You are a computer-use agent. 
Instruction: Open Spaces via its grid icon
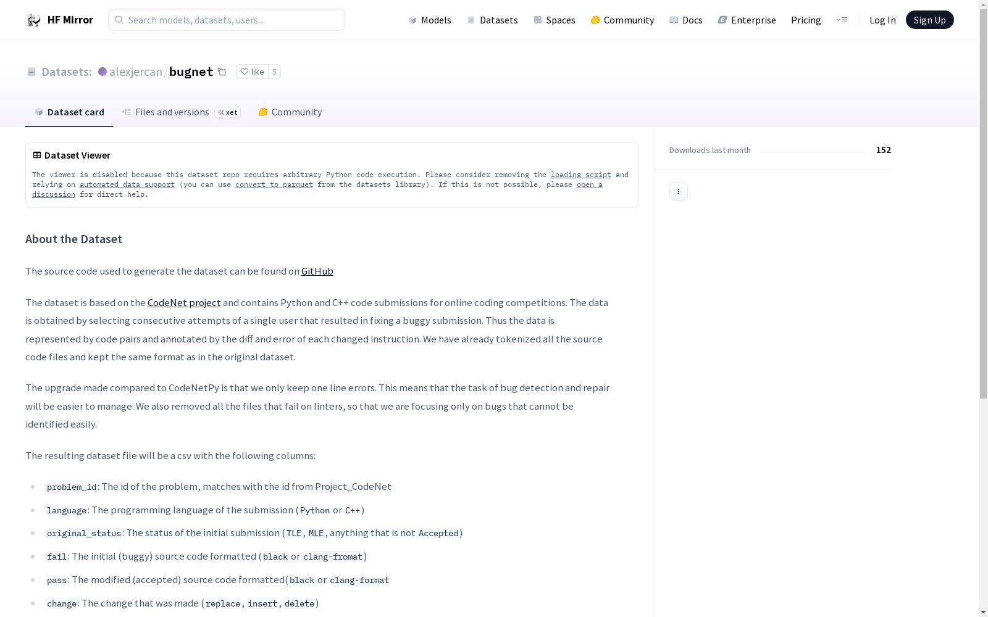click(x=538, y=20)
